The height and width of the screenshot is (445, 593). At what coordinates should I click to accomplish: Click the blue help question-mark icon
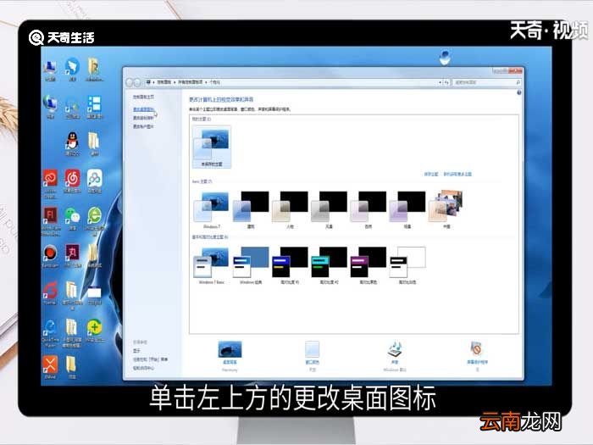(519, 92)
